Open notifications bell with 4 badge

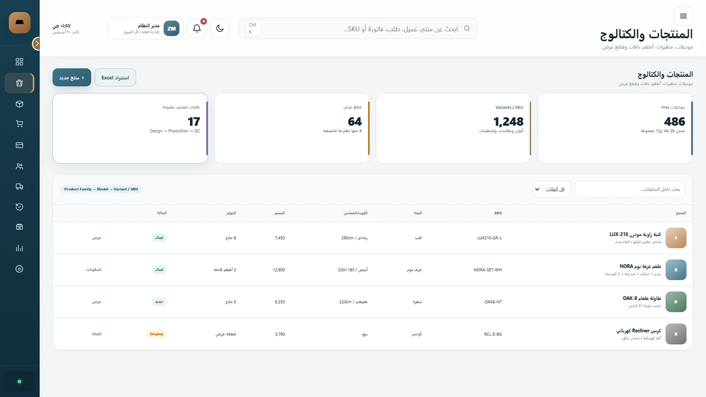coord(197,29)
